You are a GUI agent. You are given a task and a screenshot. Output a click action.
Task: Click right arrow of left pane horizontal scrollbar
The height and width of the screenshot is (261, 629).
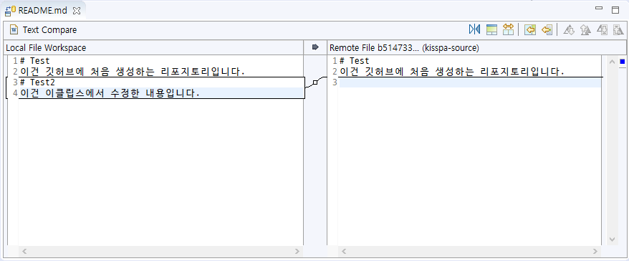[x=297, y=252]
